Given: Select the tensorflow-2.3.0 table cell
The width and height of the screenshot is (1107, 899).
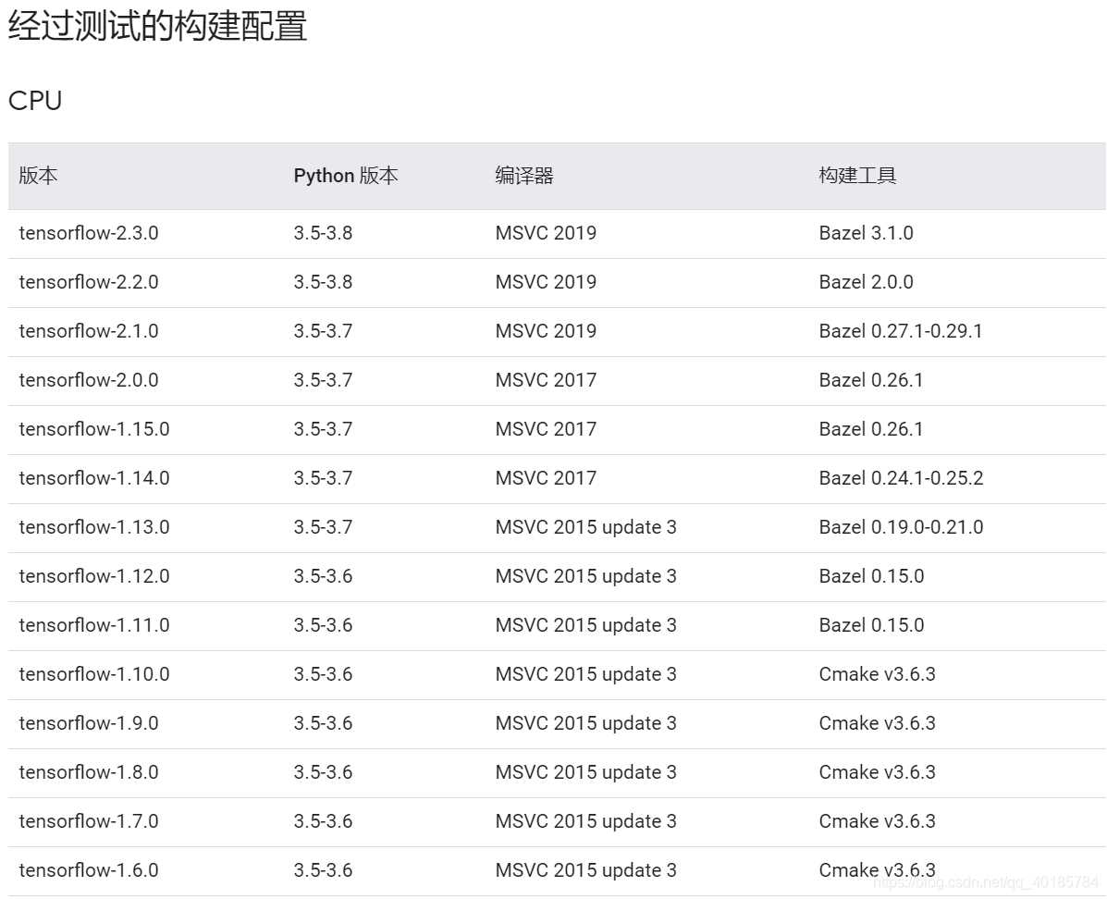Looking at the screenshot, I should (89, 233).
